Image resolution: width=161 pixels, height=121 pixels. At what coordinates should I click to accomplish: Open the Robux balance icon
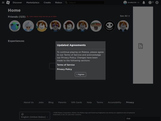(x=150, y=2)
